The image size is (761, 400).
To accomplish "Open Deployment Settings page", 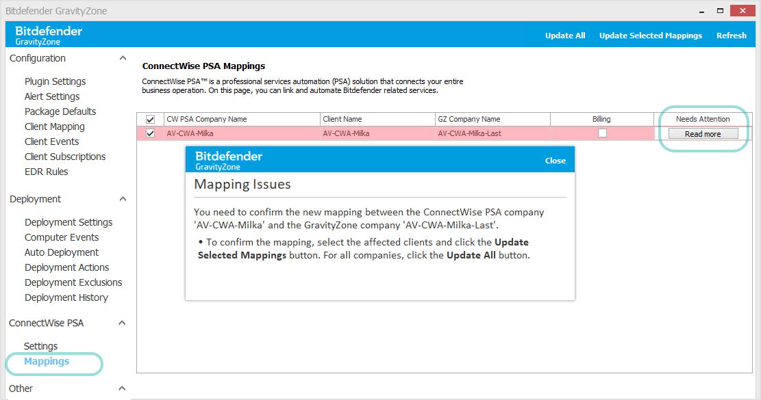I will [x=68, y=222].
